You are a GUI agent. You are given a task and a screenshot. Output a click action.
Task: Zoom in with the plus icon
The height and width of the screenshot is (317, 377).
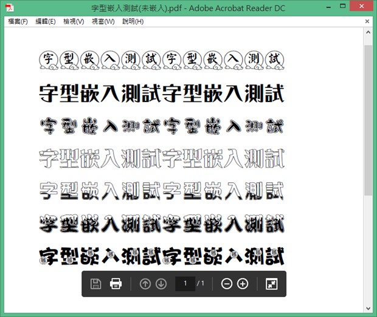[x=243, y=284]
